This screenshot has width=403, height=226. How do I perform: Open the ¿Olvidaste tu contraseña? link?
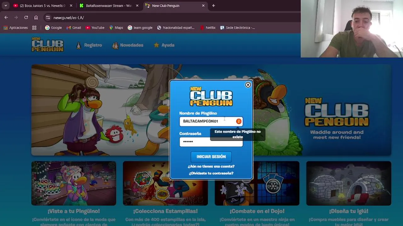211,173
